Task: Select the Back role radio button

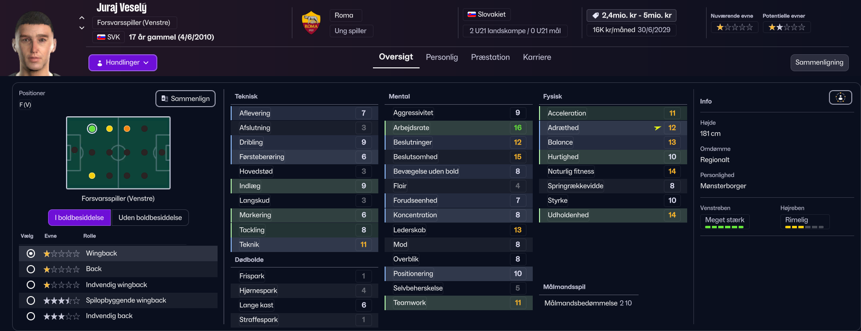Action: [31, 269]
